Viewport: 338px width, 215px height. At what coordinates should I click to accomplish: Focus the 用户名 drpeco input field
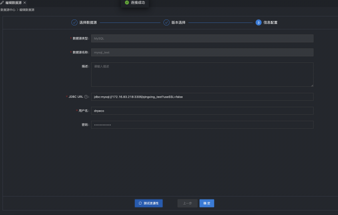[x=202, y=111]
